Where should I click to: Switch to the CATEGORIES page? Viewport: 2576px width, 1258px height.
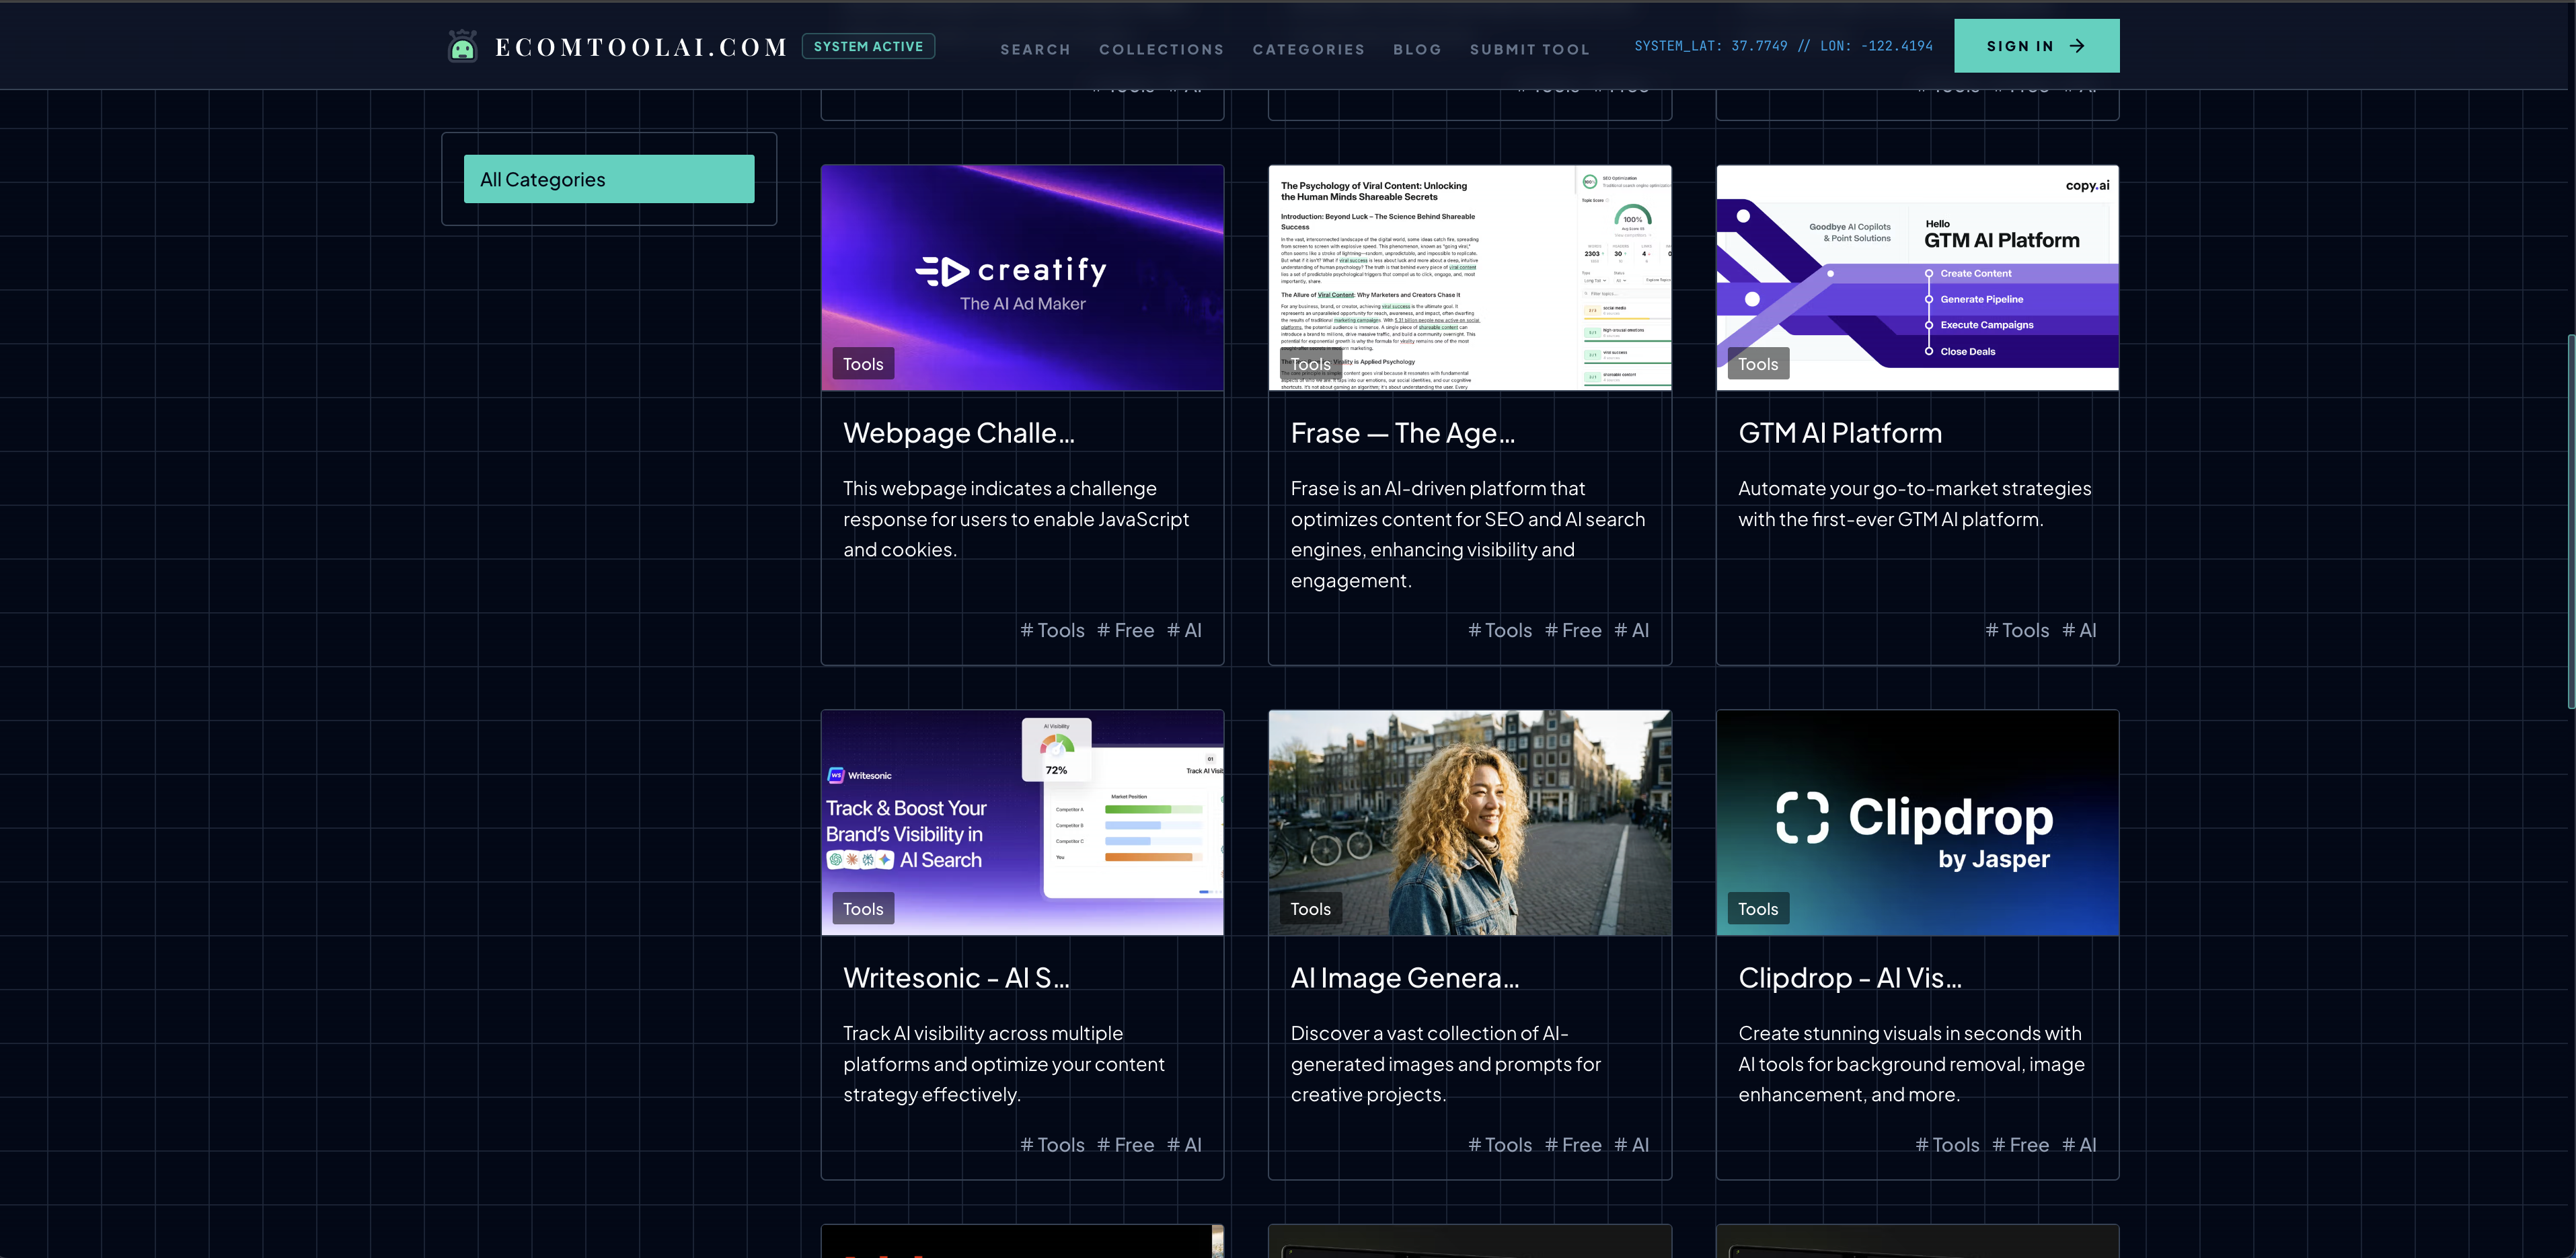coord(1309,49)
